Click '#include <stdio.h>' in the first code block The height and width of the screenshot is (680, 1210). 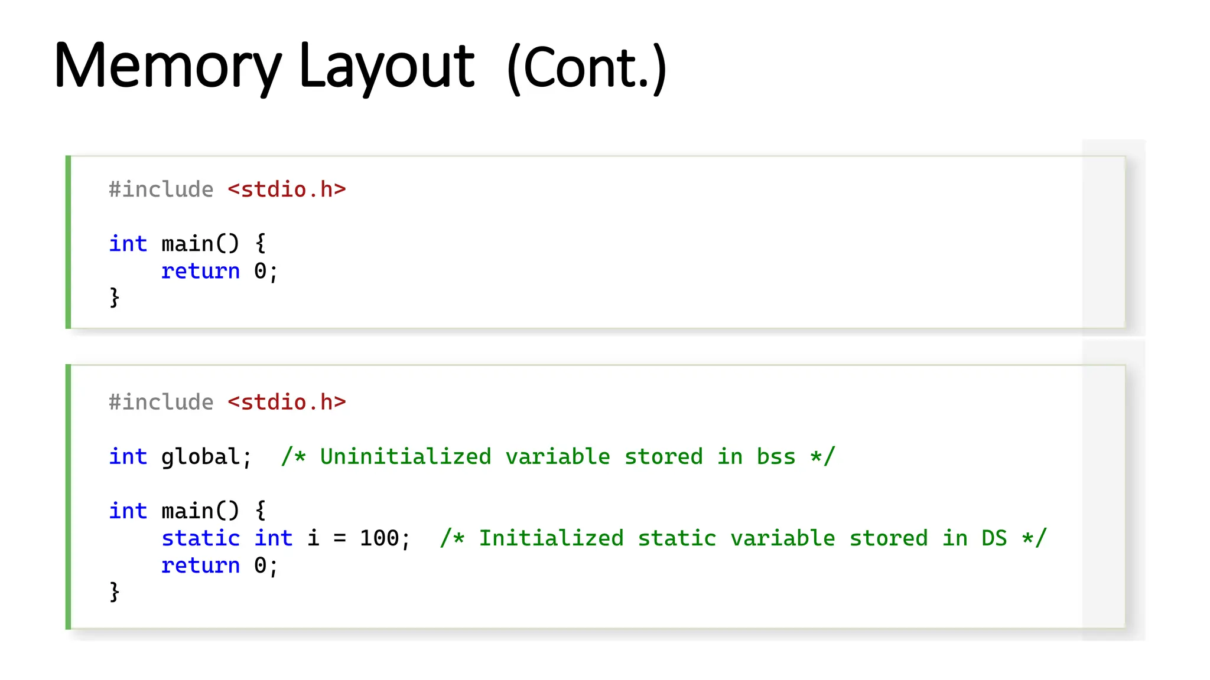click(227, 189)
